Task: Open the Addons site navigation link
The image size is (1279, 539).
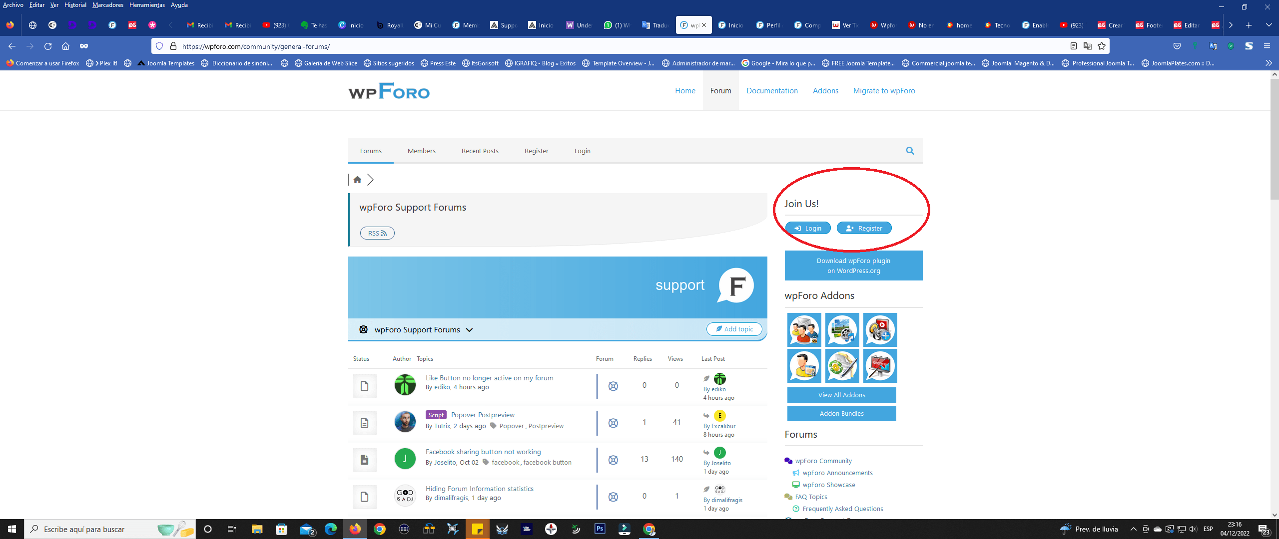Action: pos(825,90)
